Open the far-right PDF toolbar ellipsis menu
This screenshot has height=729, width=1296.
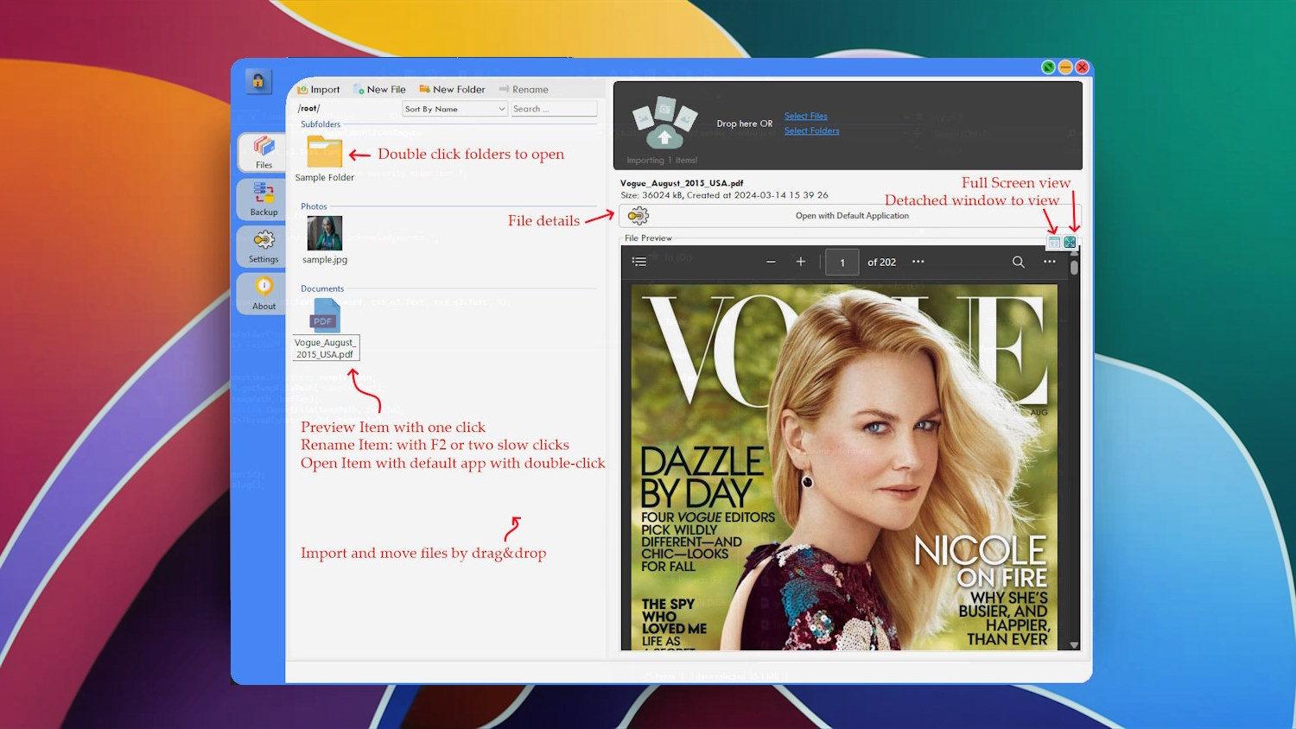[1050, 262]
